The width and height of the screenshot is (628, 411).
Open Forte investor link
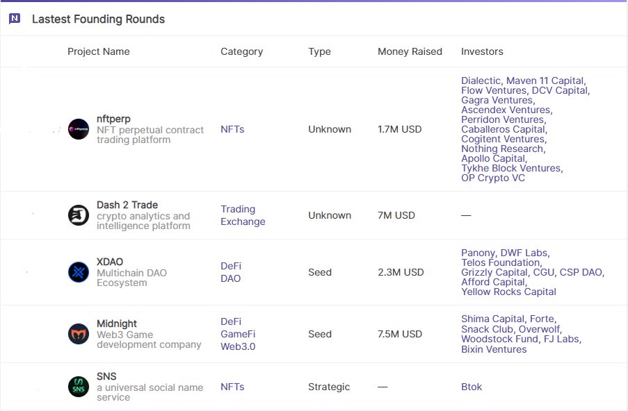(542, 319)
